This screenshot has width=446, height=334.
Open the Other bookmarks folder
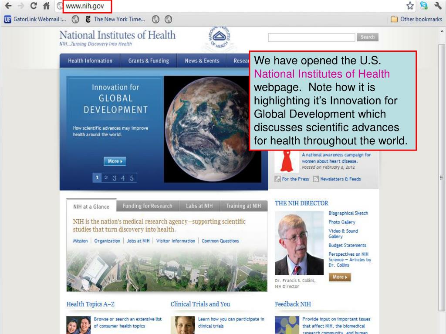(x=416, y=19)
